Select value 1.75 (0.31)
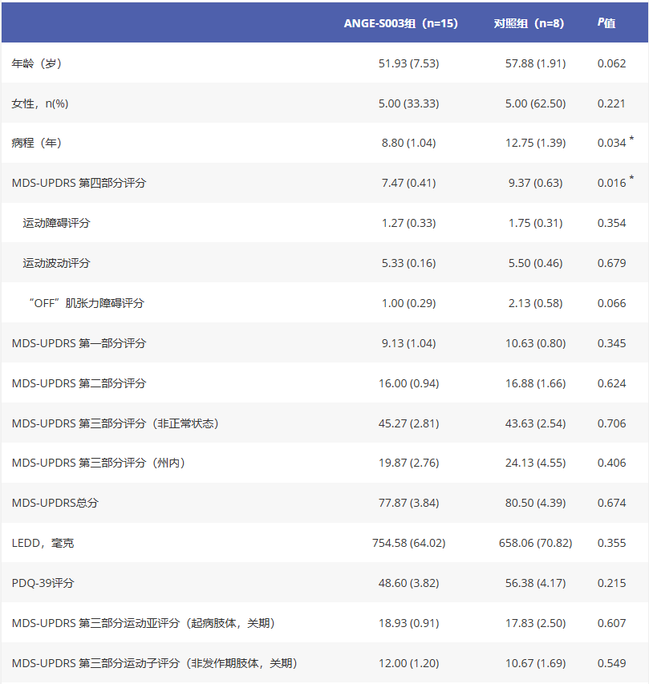 point(536,224)
